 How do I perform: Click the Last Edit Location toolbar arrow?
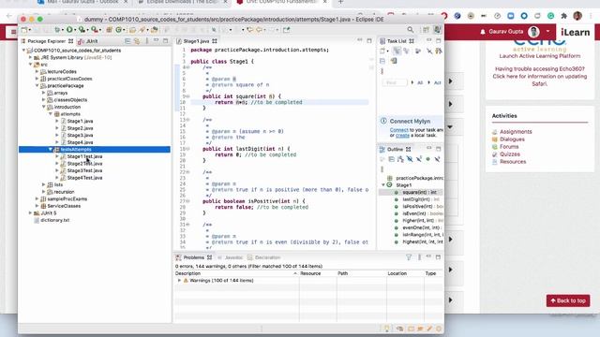pyautogui.click(x=250, y=29)
